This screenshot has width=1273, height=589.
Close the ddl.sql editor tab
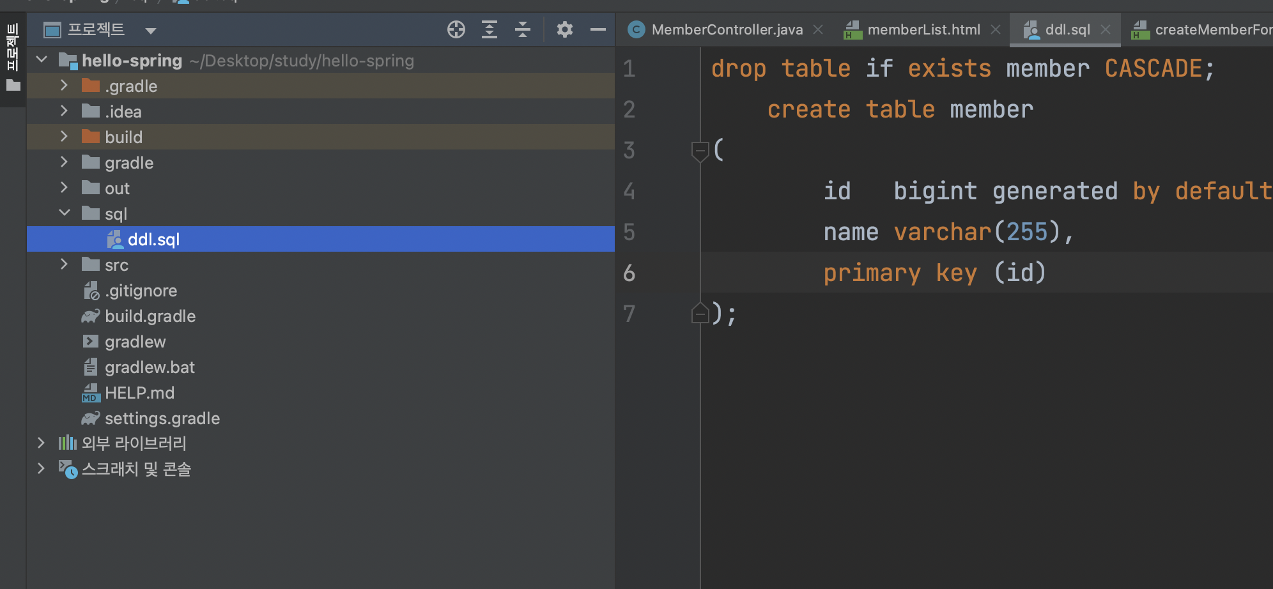(1106, 29)
